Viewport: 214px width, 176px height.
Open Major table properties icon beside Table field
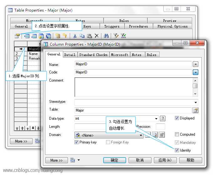[195, 110]
